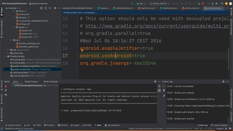
Task: Click the pin tab icon in Build panel
Action: 6,91
